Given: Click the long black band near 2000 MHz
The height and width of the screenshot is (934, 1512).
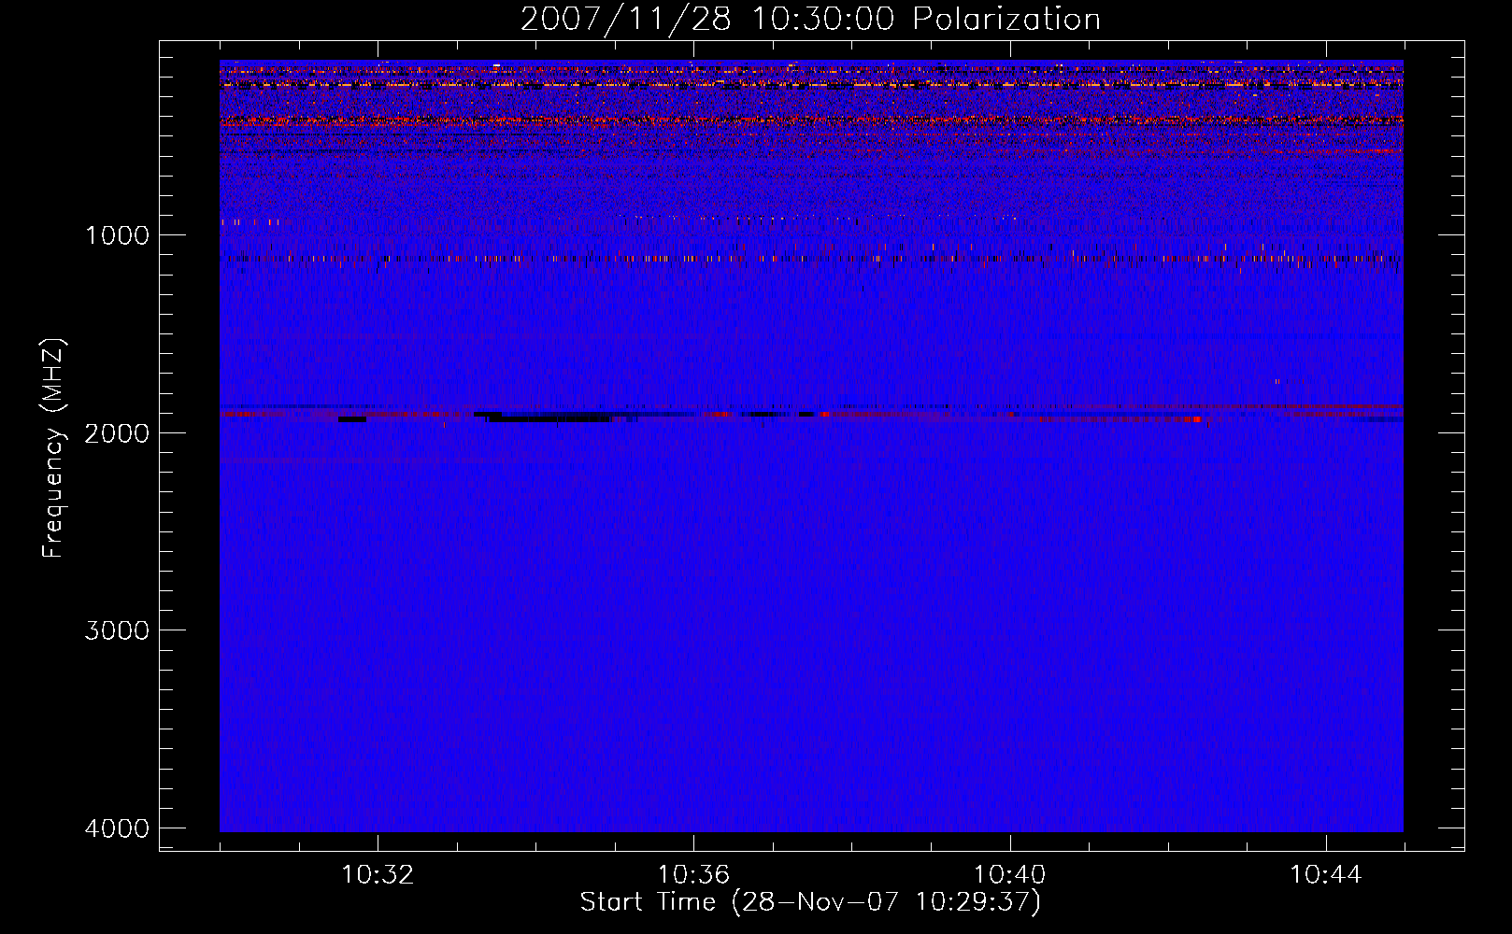Looking at the screenshot, I should [x=549, y=417].
